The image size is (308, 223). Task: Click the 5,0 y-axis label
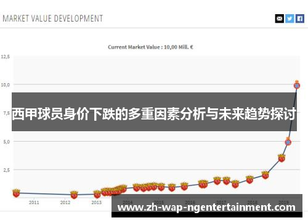[x=6, y=142]
